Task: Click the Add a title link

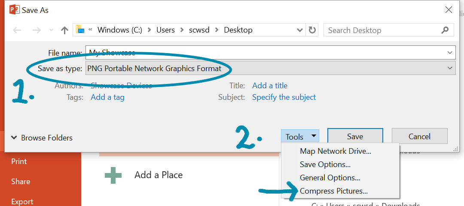Action: click(x=270, y=86)
